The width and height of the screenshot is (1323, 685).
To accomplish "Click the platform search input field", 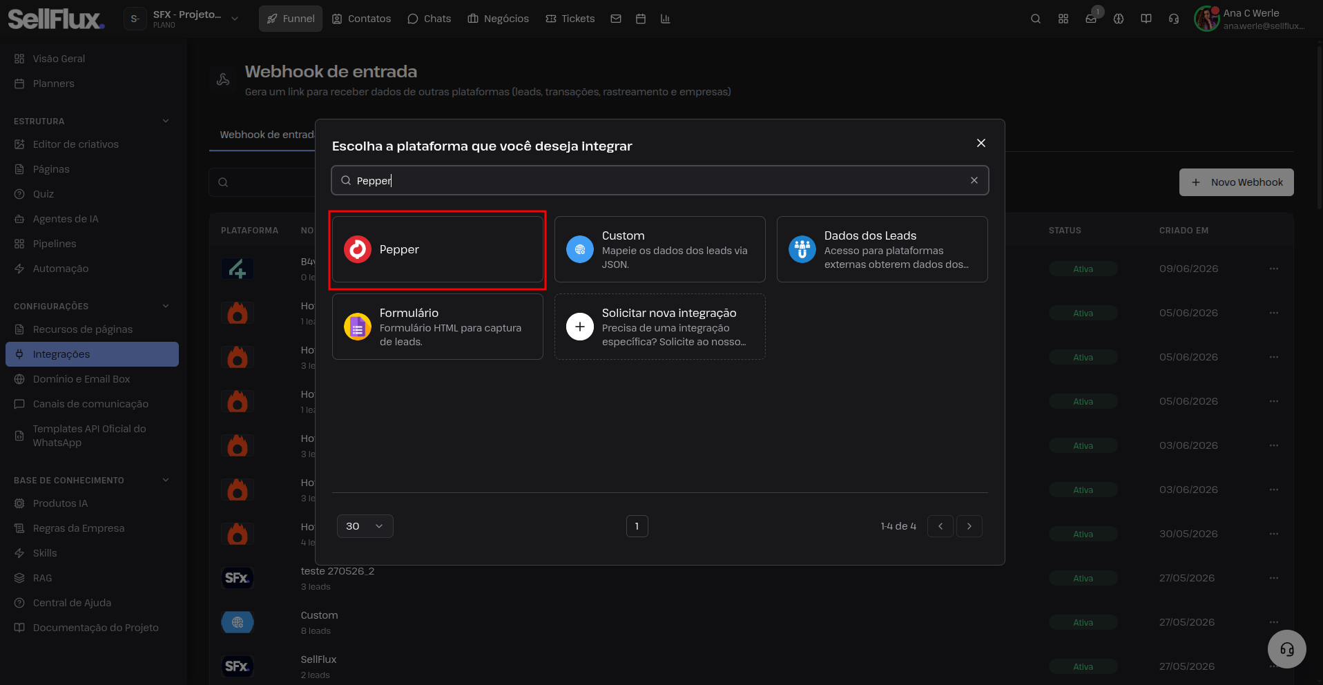I will click(659, 180).
